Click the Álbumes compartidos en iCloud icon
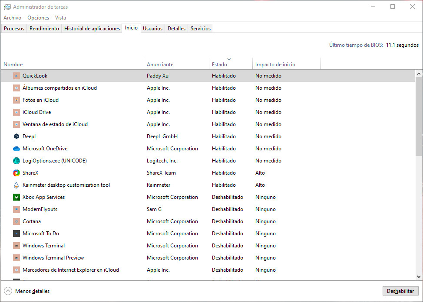 [x=17, y=88]
